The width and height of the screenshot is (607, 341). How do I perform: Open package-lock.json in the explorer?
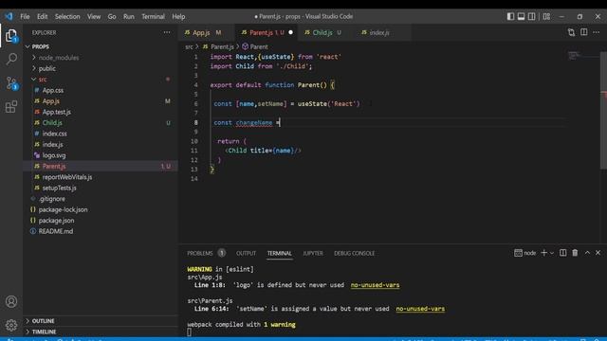point(100,209)
